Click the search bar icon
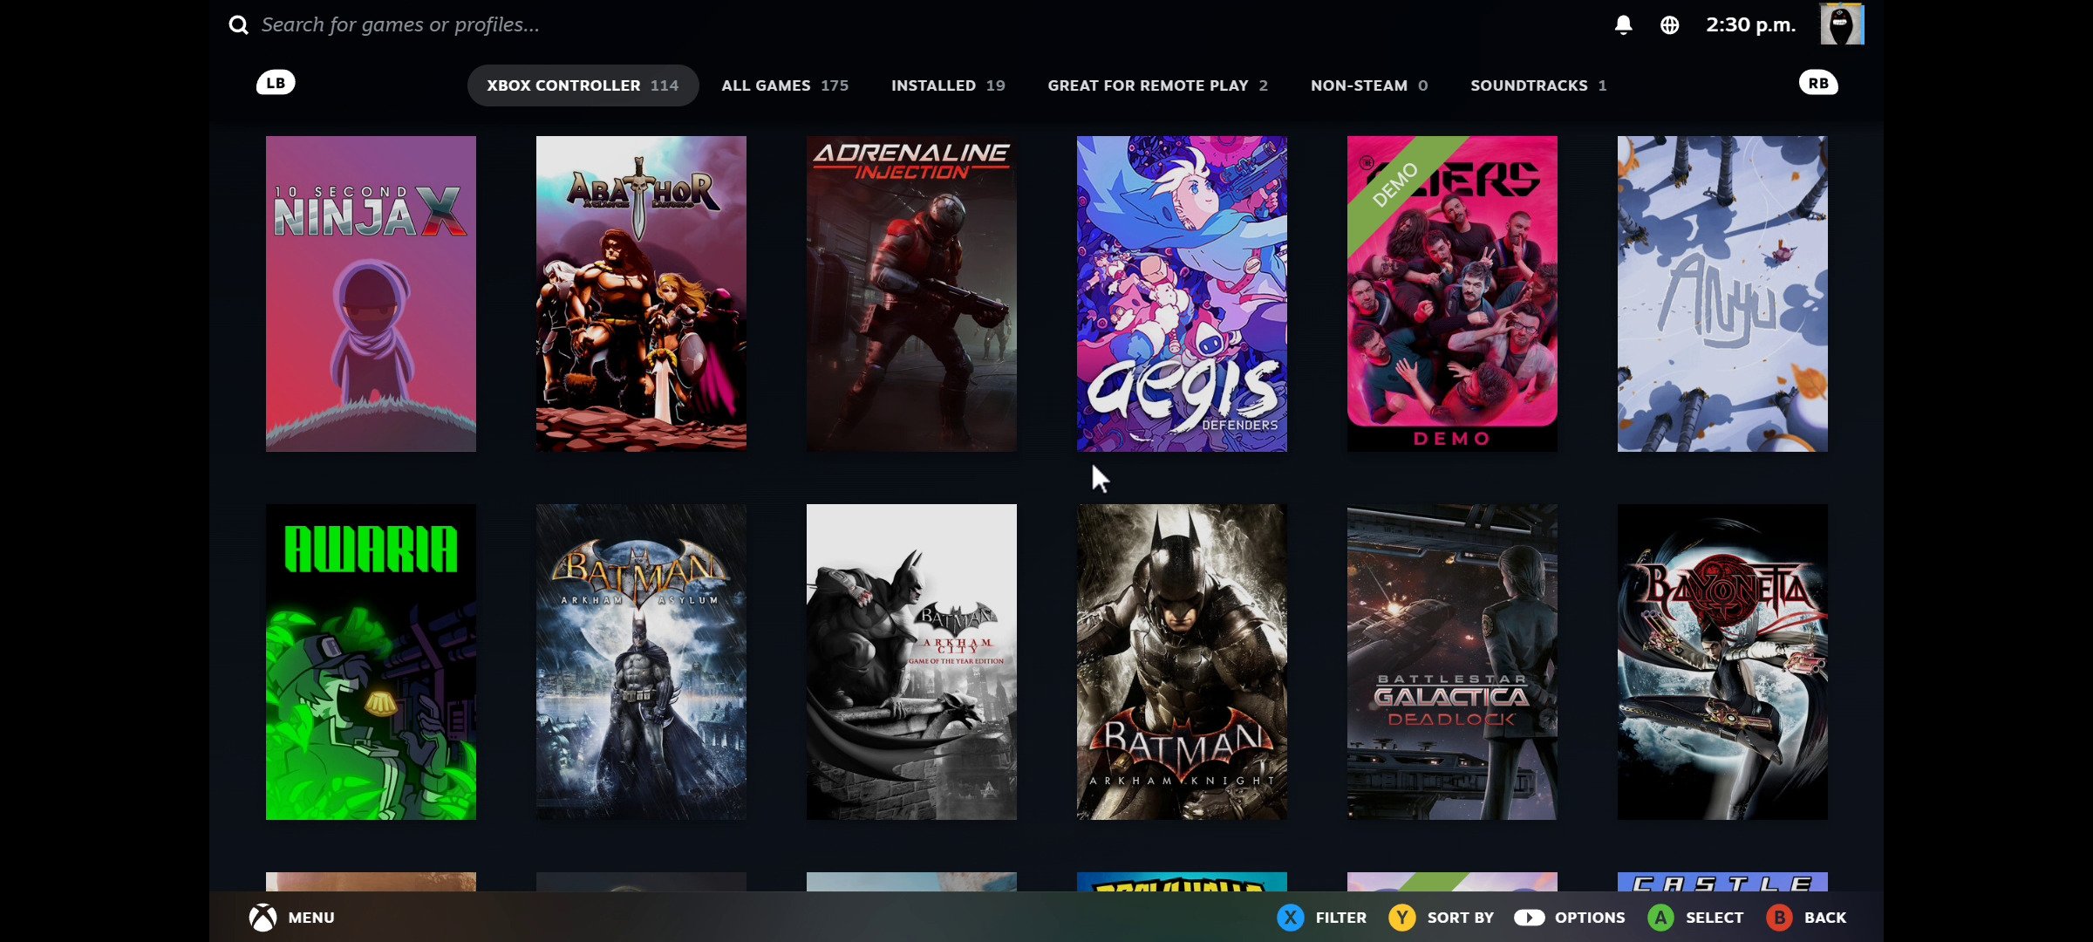 237,24
